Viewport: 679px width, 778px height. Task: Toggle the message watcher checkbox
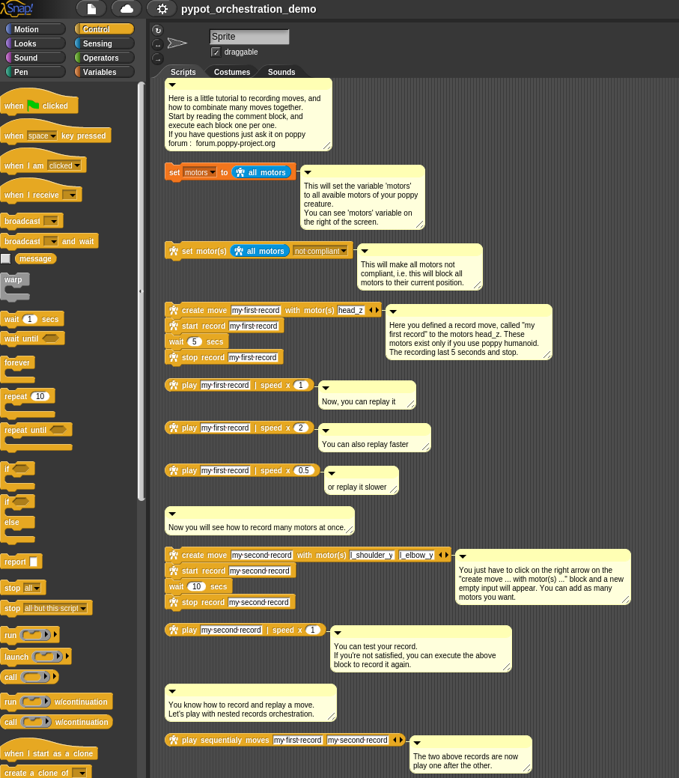6,258
